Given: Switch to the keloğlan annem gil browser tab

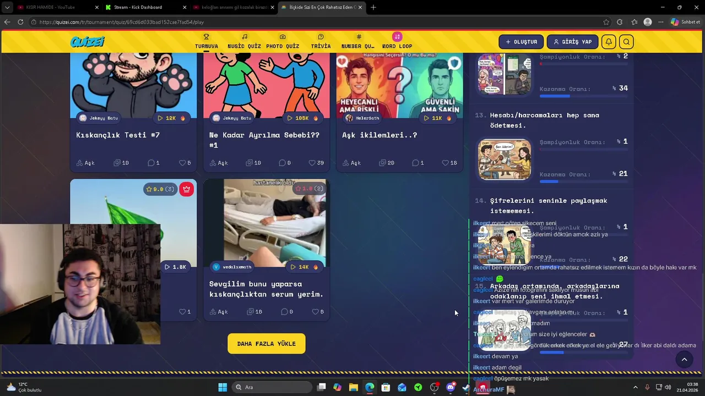Looking at the screenshot, I should (234, 7).
